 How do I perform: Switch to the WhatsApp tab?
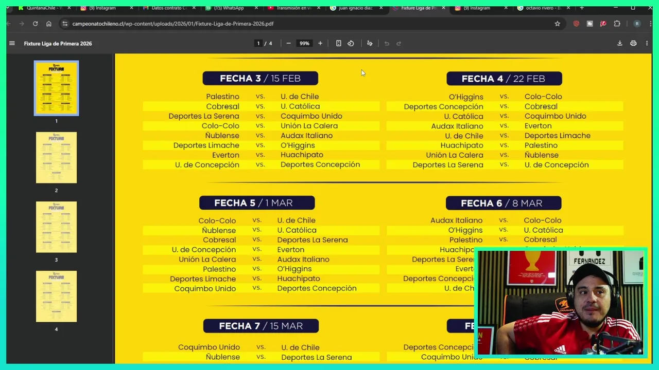coord(231,8)
